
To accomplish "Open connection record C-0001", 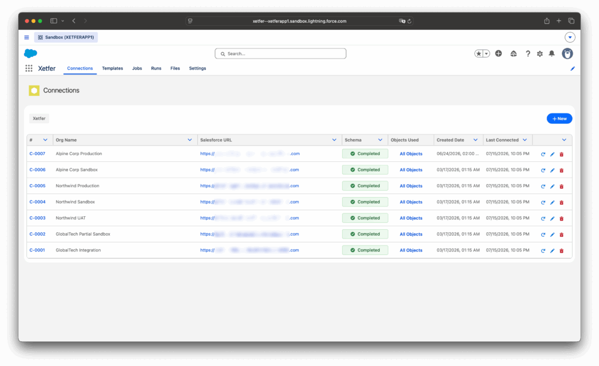I will (x=37, y=250).
